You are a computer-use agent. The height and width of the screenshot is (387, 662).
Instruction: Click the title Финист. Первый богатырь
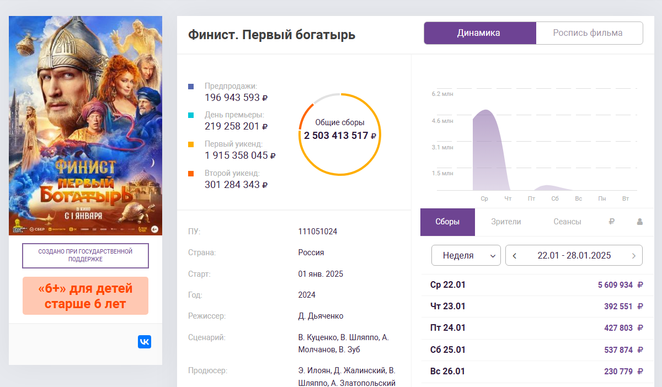point(271,35)
